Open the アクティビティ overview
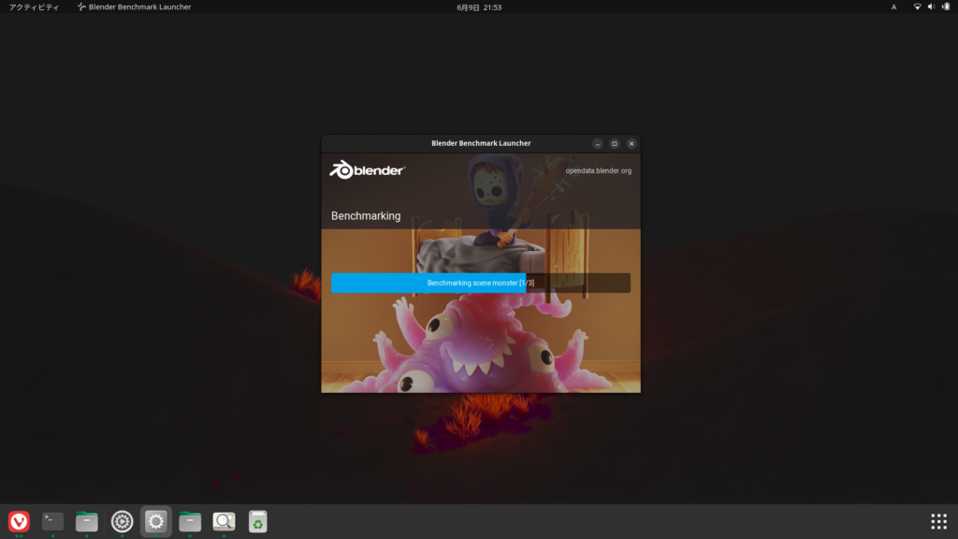The height and width of the screenshot is (539, 958). [x=35, y=7]
